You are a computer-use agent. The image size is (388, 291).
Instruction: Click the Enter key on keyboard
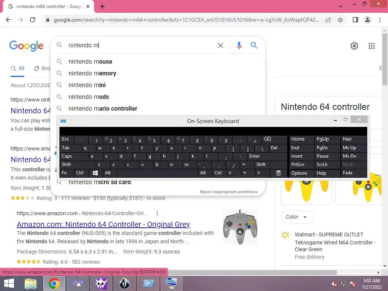pos(267,156)
